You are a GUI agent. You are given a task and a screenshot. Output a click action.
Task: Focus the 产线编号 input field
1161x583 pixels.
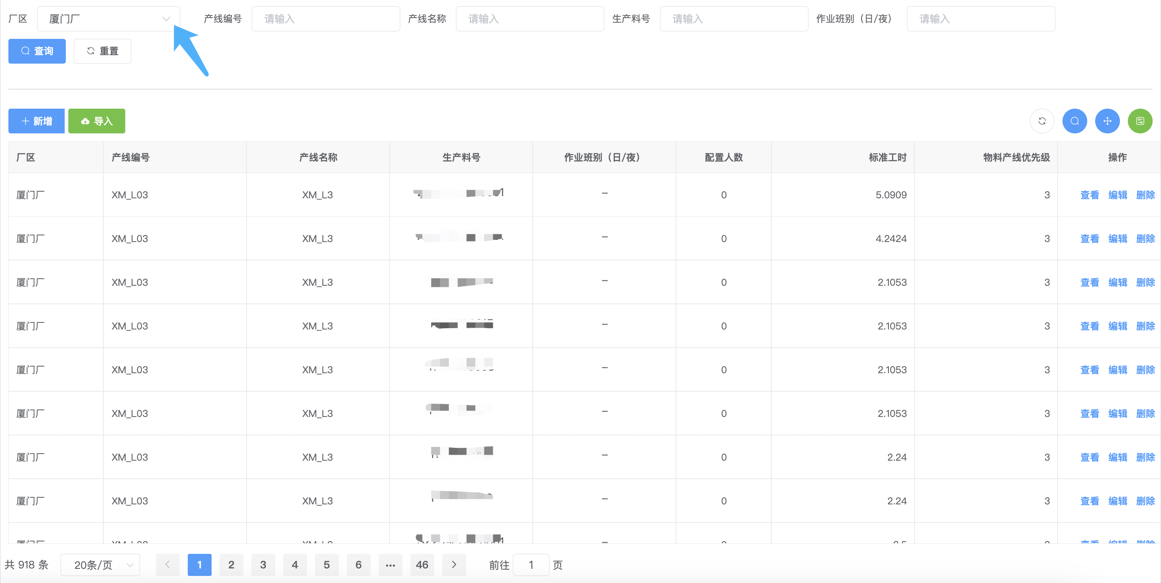[326, 19]
